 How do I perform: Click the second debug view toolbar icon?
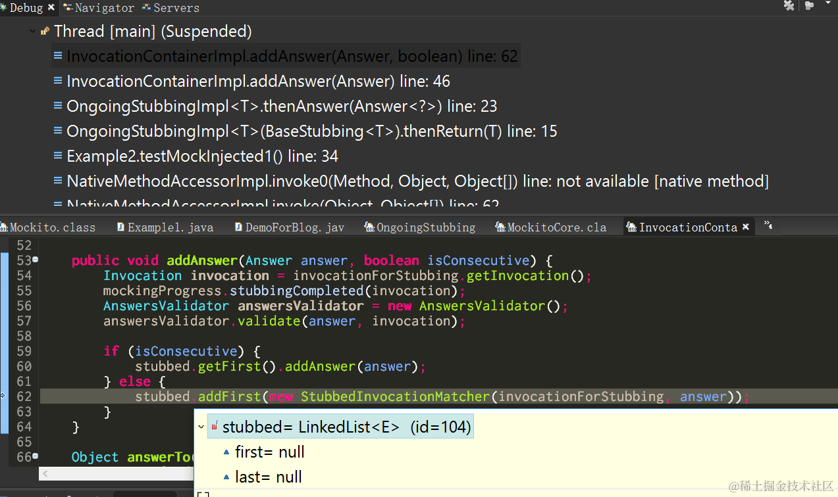pyautogui.click(x=809, y=5)
